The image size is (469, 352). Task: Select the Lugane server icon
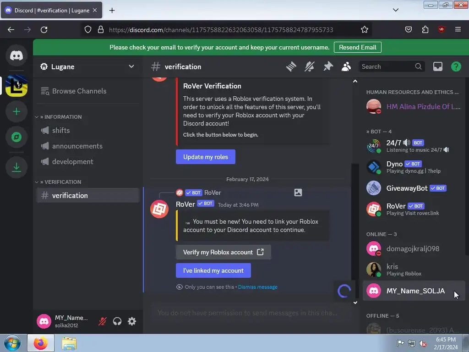coord(16,86)
